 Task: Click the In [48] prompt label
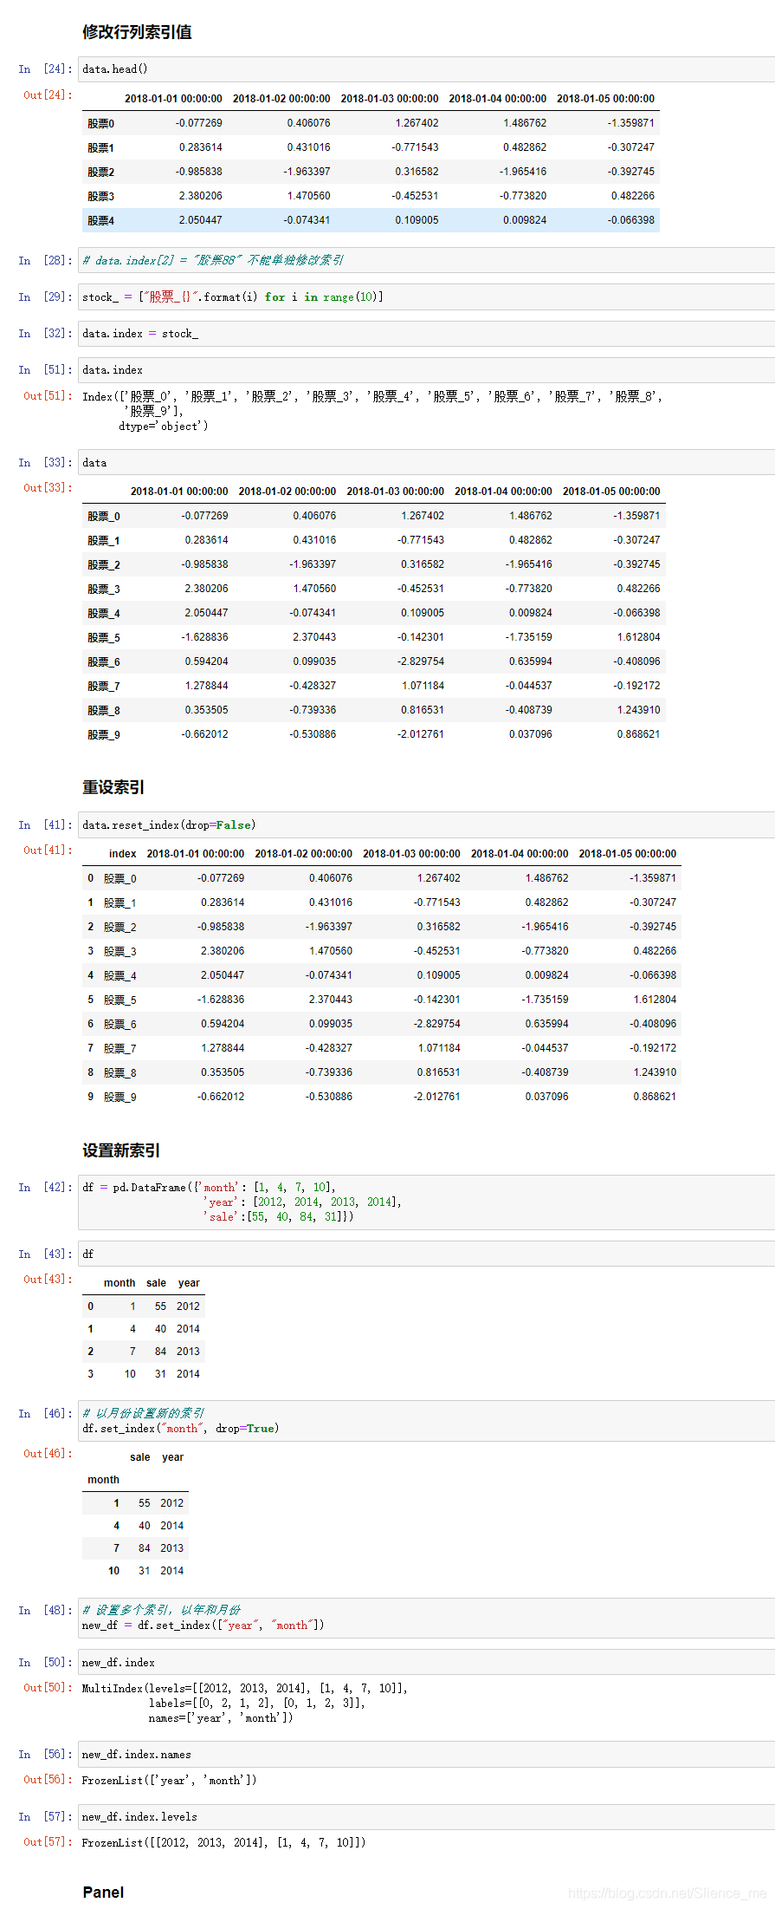point(45,1610)
